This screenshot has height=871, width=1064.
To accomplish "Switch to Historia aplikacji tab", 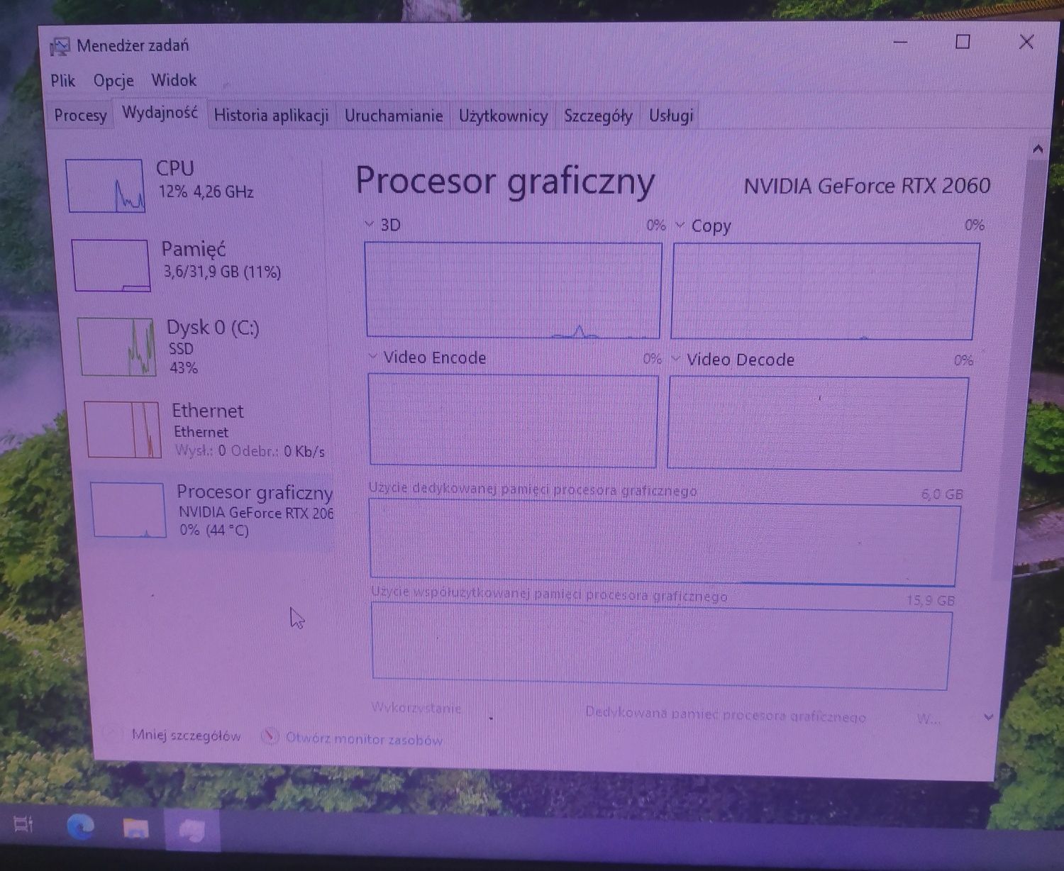I will pos(271,116).
